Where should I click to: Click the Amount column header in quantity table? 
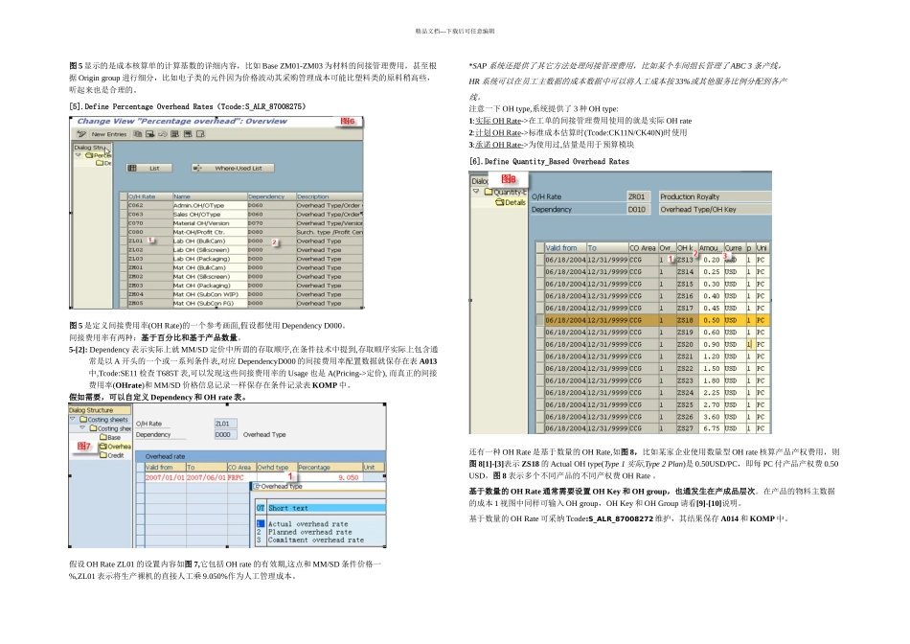[711, 248]
